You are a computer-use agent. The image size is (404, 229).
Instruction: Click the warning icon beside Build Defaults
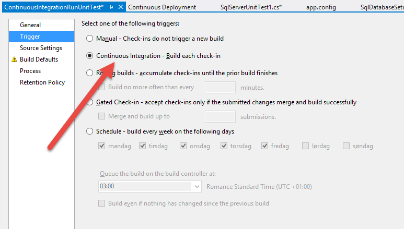pos(14,59)
